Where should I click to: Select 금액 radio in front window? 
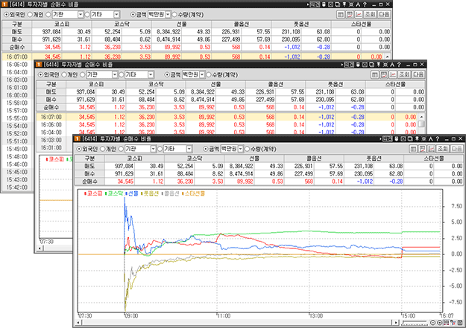[x=205, y=149]
